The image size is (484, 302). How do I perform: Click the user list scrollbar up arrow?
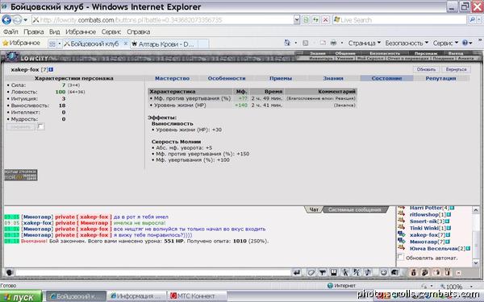[476, 210]
